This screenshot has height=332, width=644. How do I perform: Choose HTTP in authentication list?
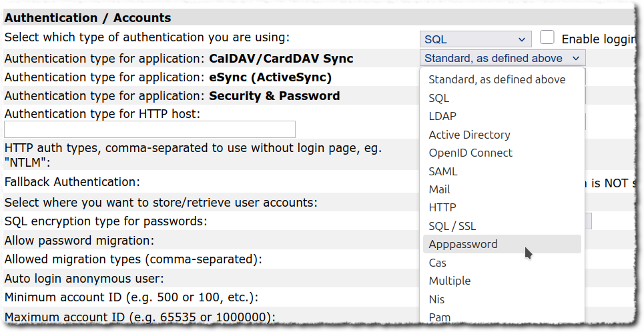point(442,207)
